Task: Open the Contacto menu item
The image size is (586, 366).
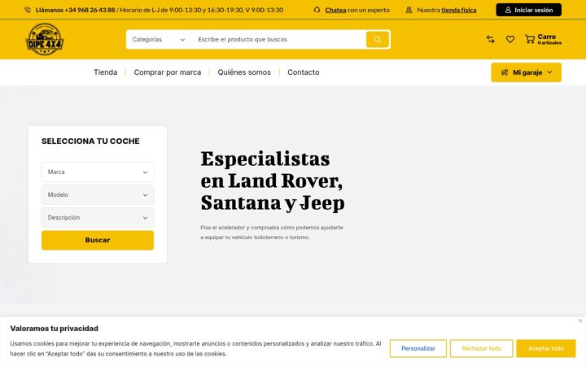Action: coord(304,72)
